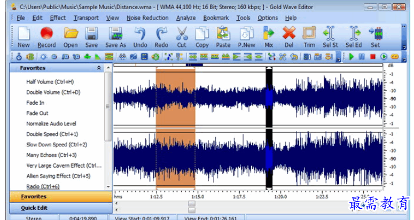Paste audio with the Paste icon
Image resolution: width=414 pixels, height=220 pixels.
[223, 37]
